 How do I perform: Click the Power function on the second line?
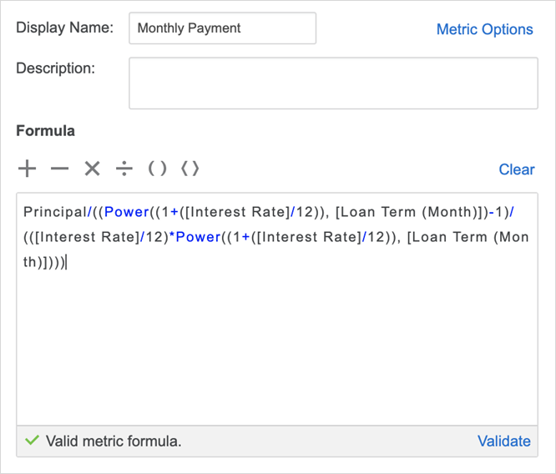tap(198, 237)
